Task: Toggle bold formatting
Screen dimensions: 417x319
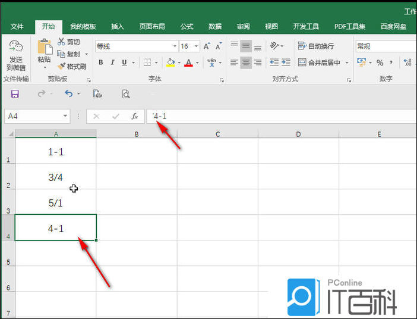Action: (x=101, y=62)
